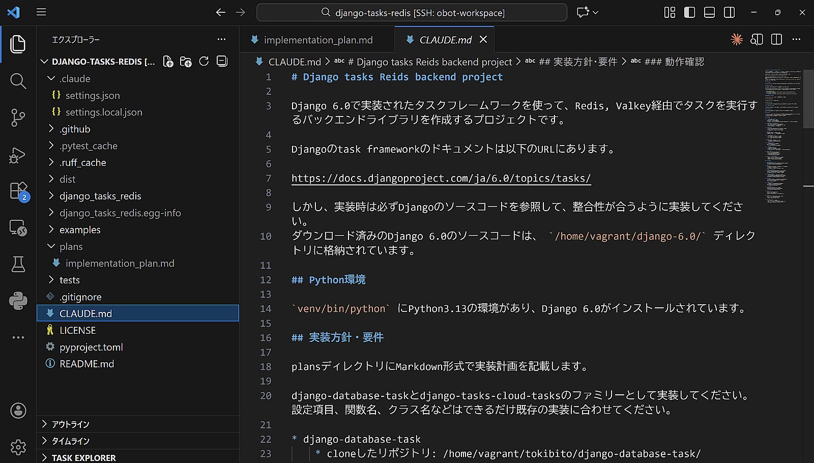Image resolution: width=814 pixels, height=463 pixels.
Task: Close the CLAUDE.md tab
Action: (483, 39)
